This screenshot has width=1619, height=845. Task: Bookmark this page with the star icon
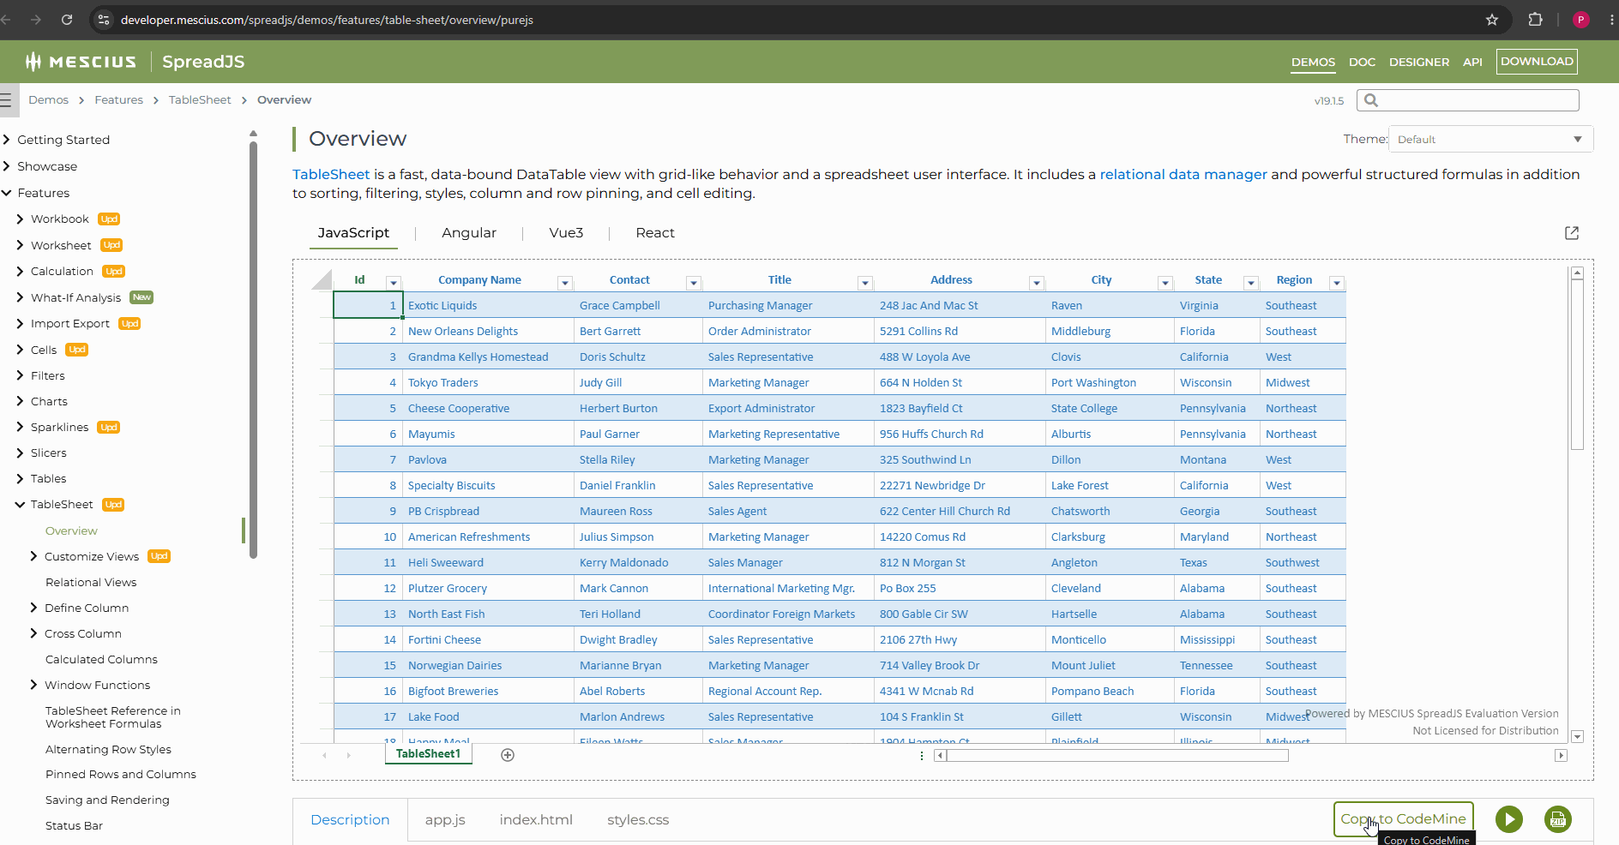(1492, 20)
